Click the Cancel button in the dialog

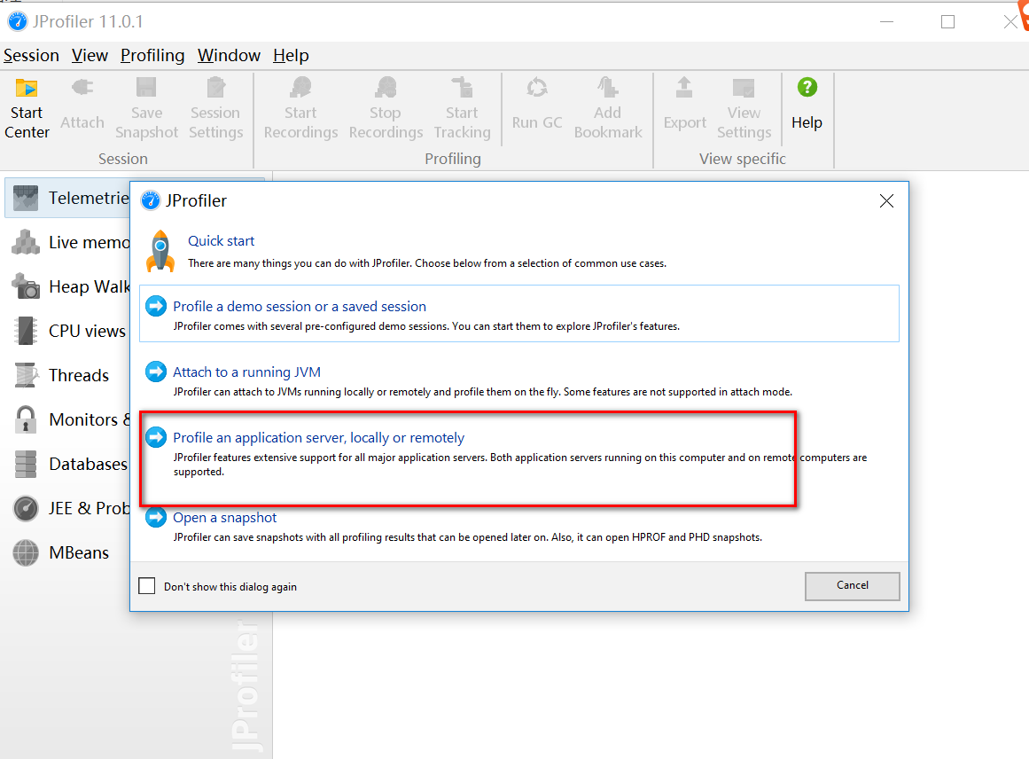point(853,586)
